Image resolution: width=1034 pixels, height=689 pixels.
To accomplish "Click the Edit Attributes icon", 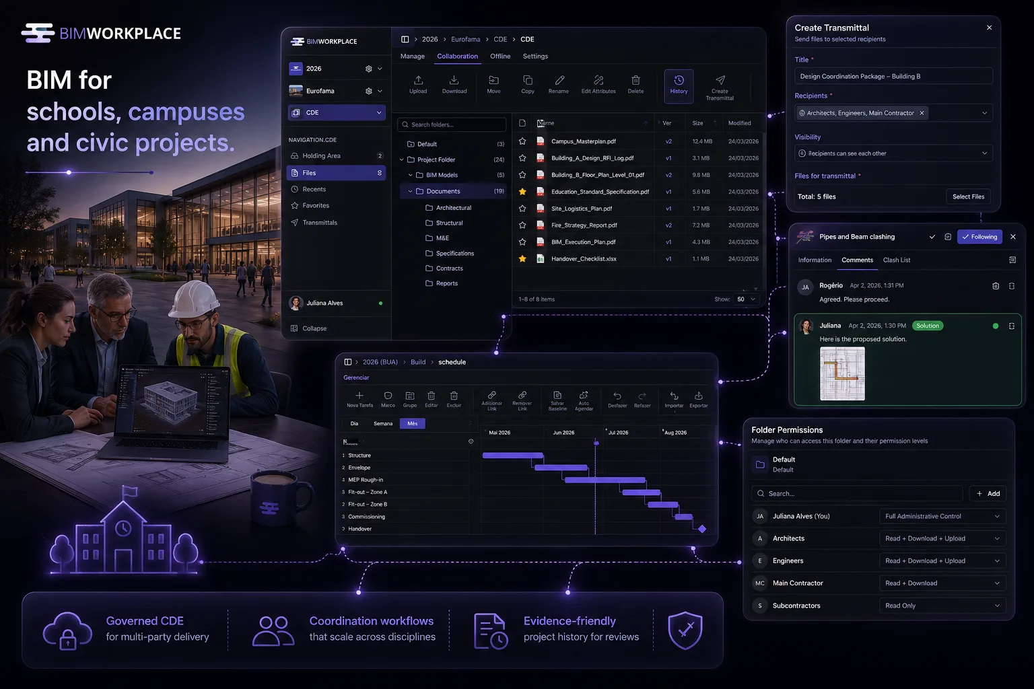I will [x=598, y=81].
